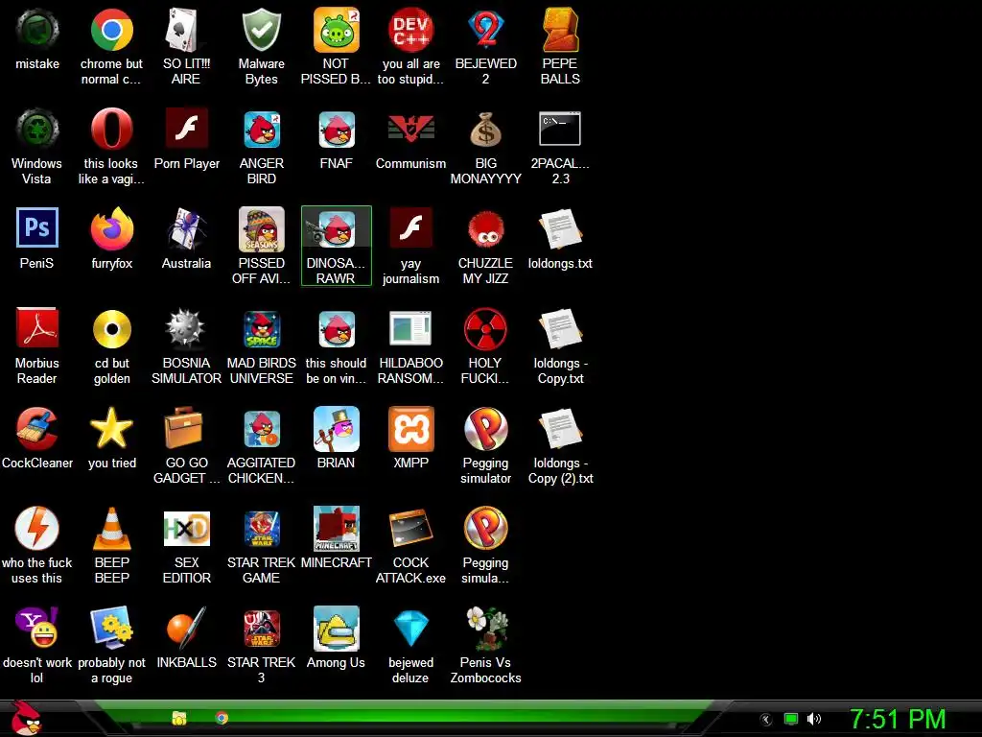Launch the BEJEWED 2 icon
The image size is (982, 737).
485,30
